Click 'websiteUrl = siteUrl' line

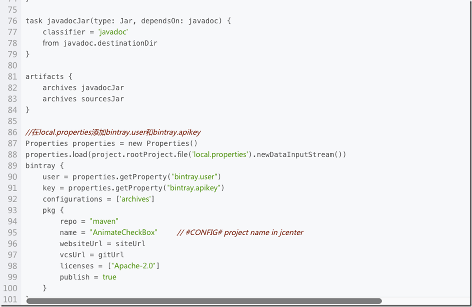(102, 244)
